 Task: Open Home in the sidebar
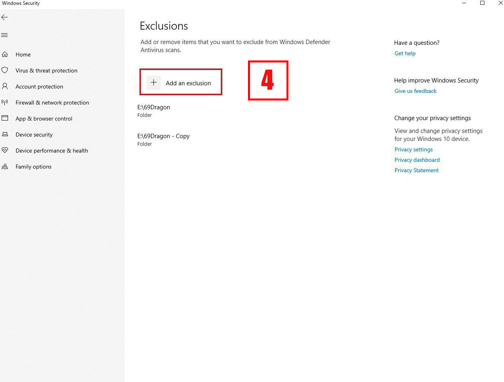[x=23, y=54]
